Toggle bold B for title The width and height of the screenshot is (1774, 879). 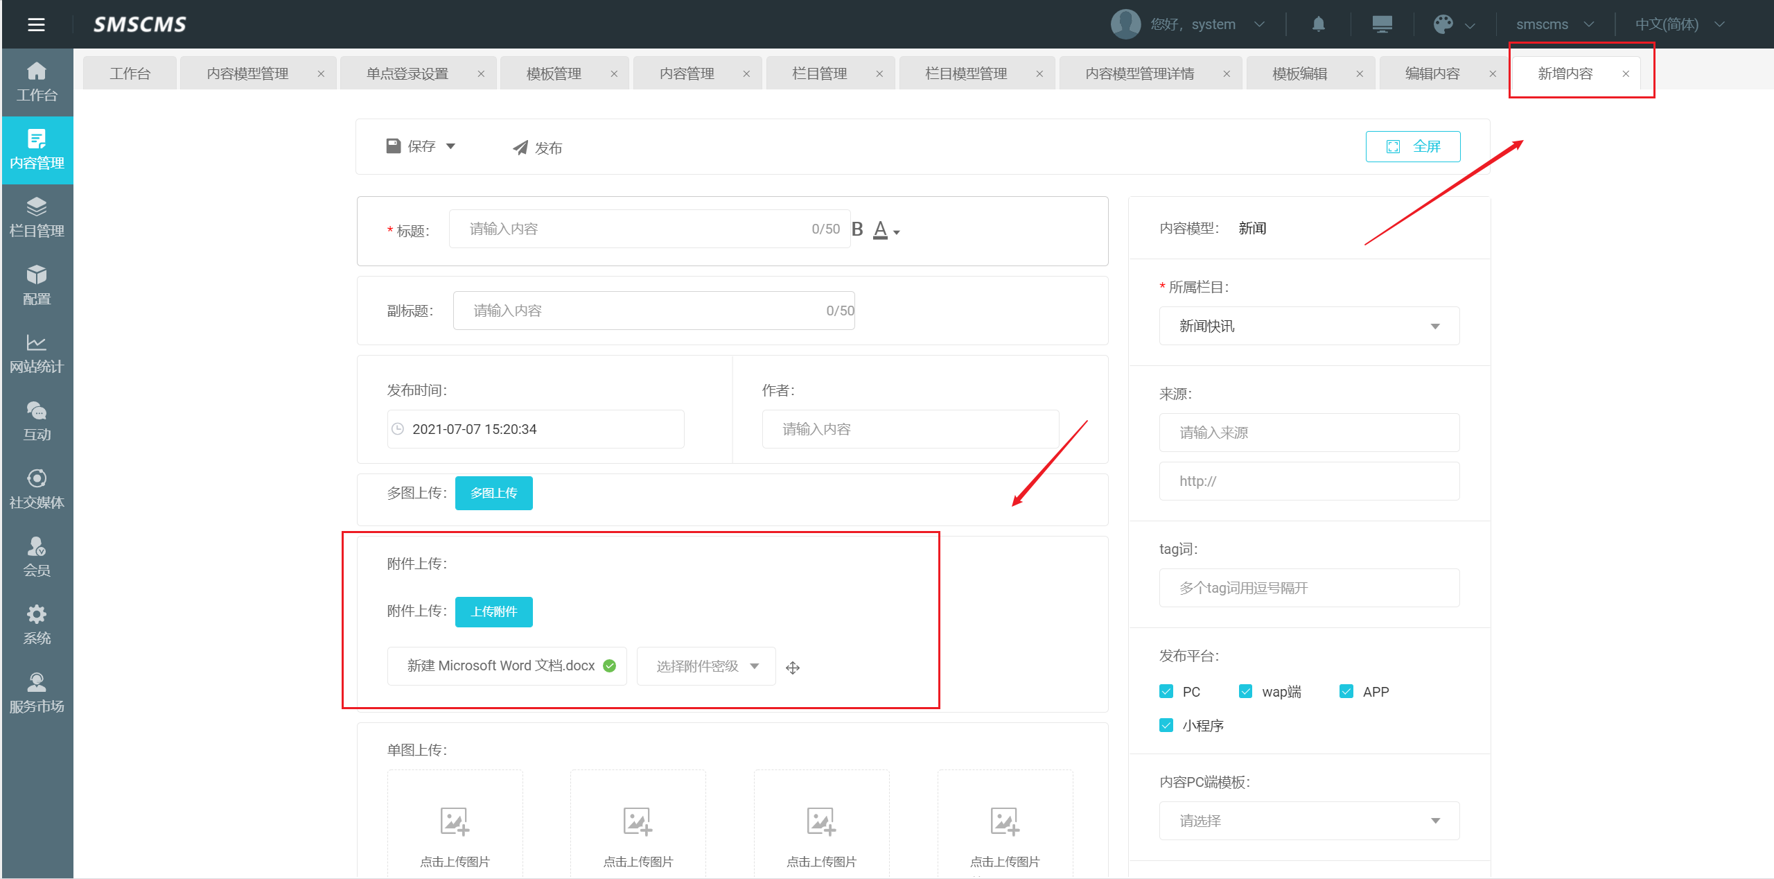coord(857,229)
